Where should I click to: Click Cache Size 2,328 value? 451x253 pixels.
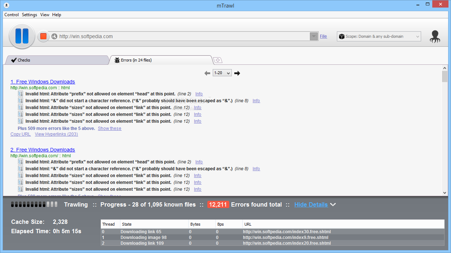point(60,222)
